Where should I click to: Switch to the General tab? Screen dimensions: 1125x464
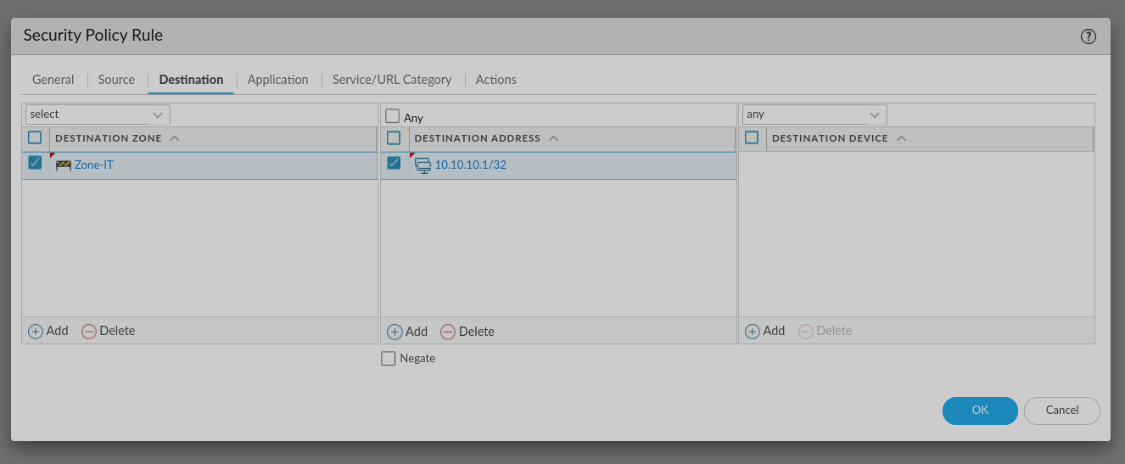coord(53,80)
